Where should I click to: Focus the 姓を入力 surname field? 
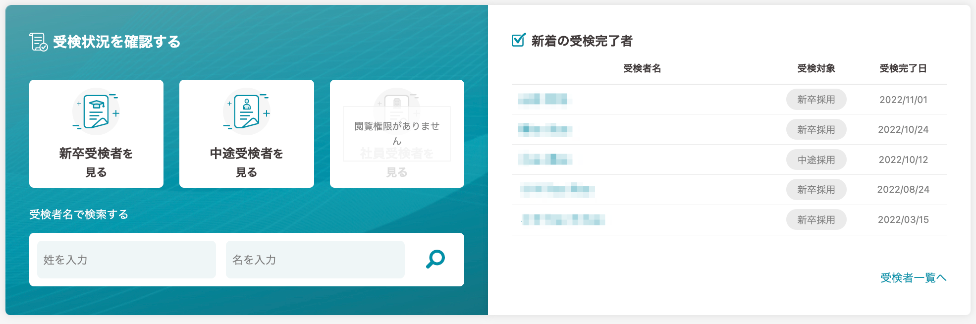126,260
